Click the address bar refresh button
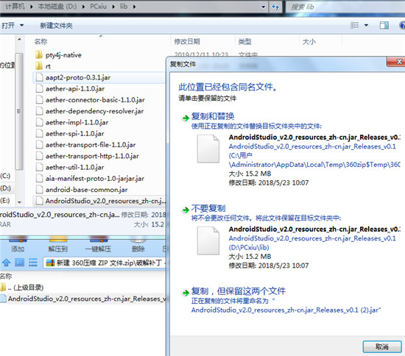Viewport: 405px width, 356px height. click(x=275, y=7)
